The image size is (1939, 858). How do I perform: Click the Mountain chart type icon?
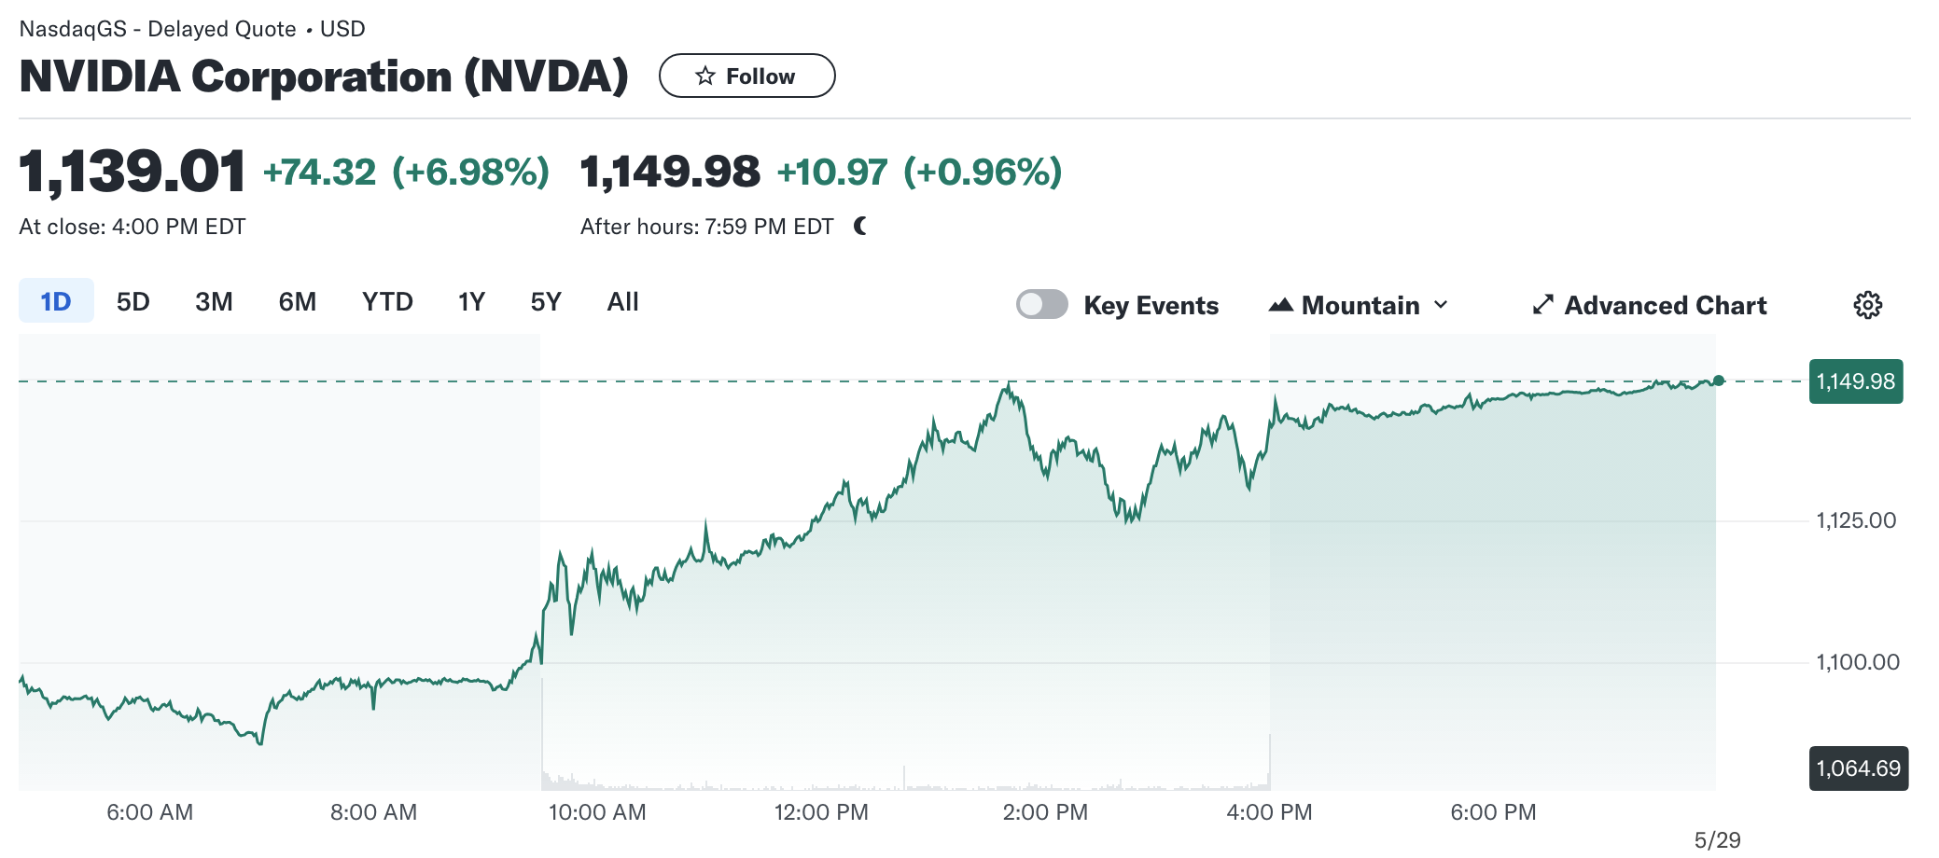(1281, 305)
